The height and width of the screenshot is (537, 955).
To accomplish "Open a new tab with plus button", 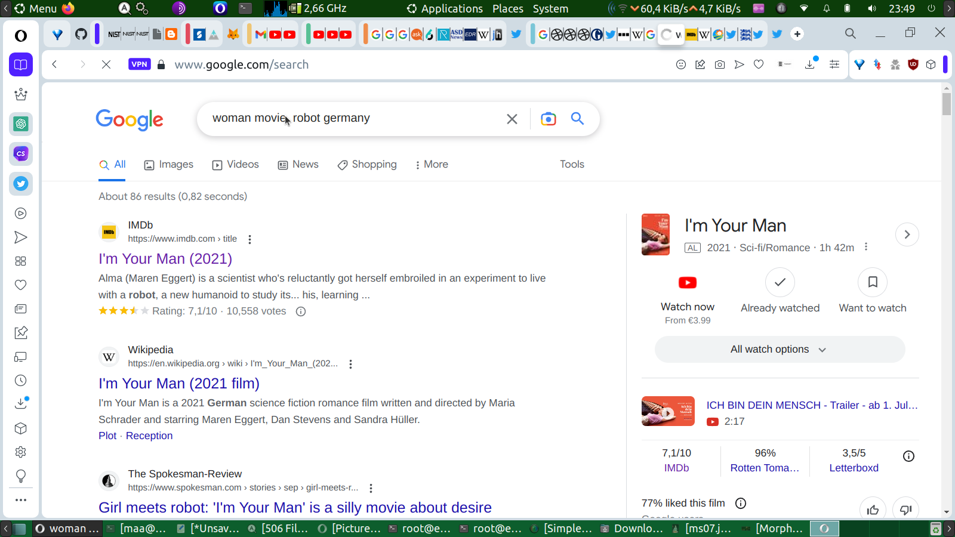I will point(797,34).
